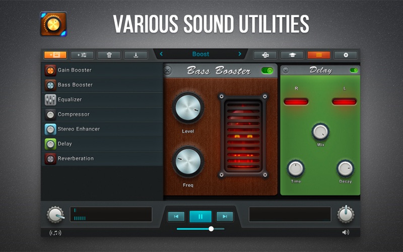403x252 pixels.
Task: Toggle the orange effects list button
Action: [x=319, y=55]
